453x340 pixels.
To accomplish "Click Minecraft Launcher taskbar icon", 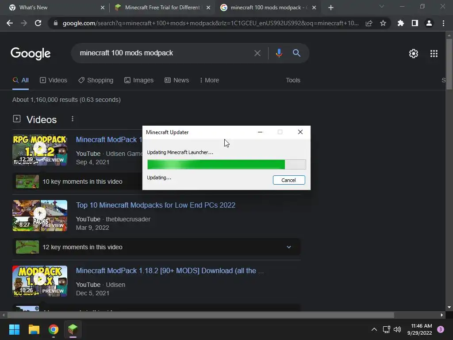I will 73,329.
